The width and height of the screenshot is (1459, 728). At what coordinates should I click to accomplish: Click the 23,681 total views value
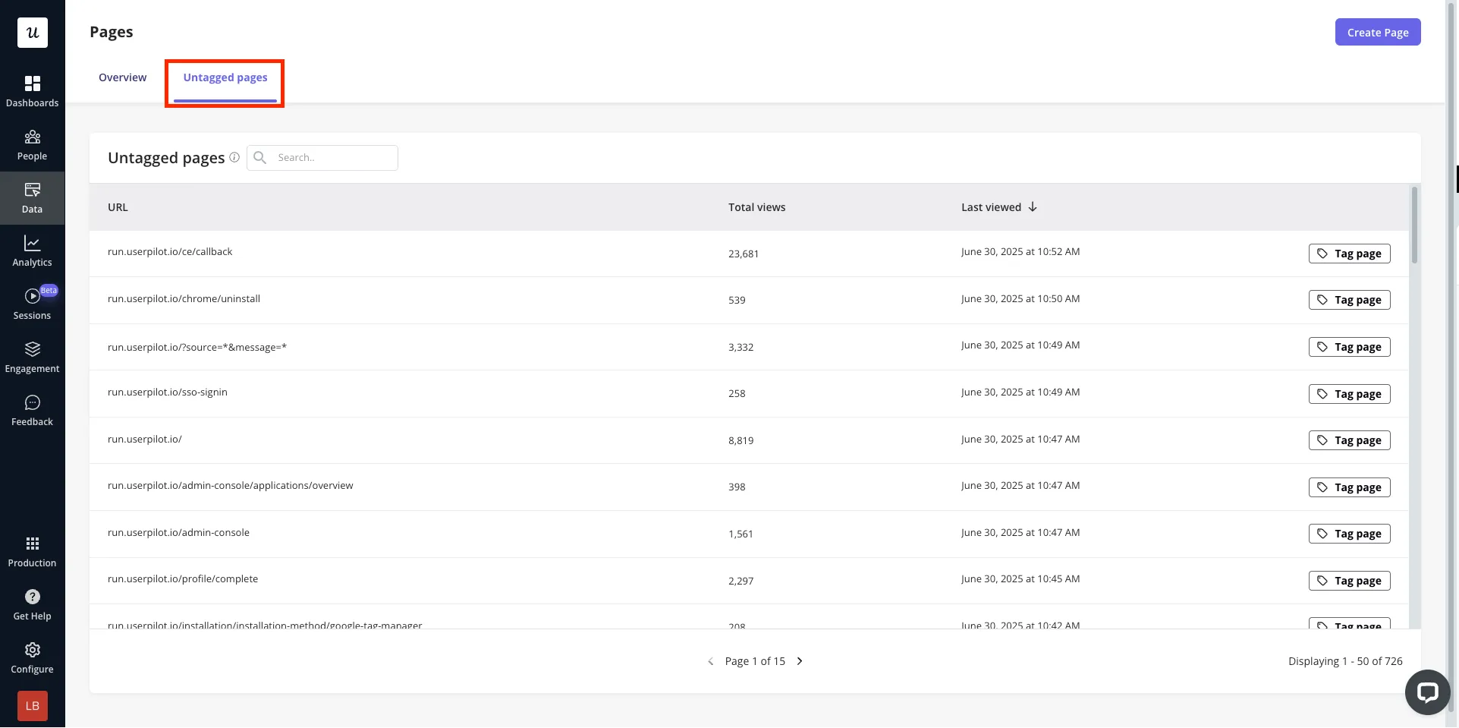(x=744, y=254)
